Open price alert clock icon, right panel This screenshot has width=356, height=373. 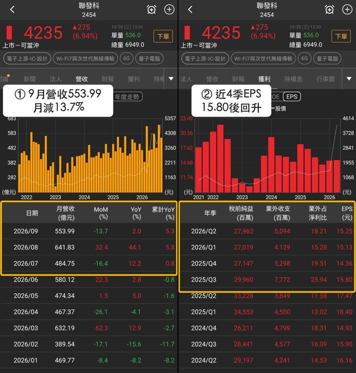330,10
